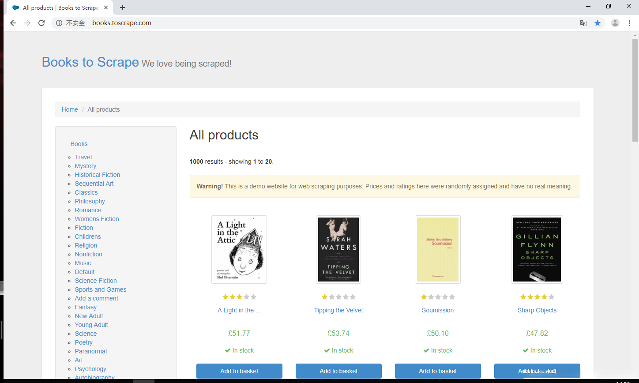Add A Light in the Attic to basket
The image size is (639, 383).
click(239, 371)
